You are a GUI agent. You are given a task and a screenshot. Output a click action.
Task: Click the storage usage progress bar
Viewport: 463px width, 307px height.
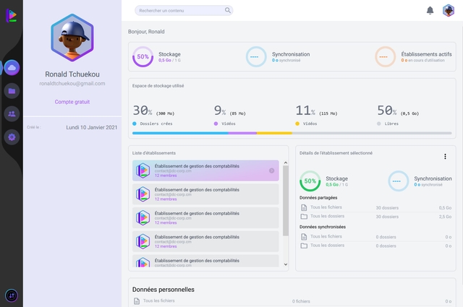click(292, 133)
